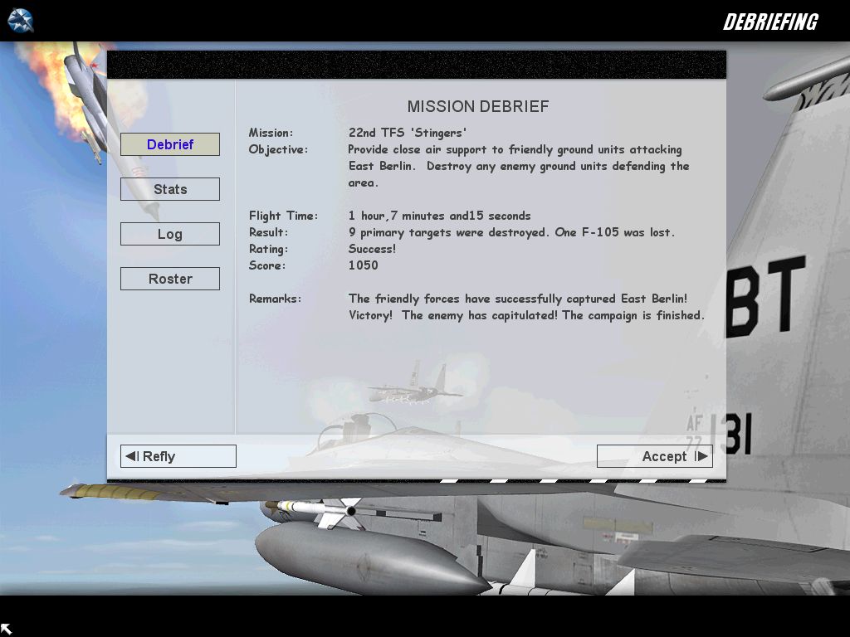Click the Result label
The width and height of the screenshot is (850, 637).
point(268,232)
